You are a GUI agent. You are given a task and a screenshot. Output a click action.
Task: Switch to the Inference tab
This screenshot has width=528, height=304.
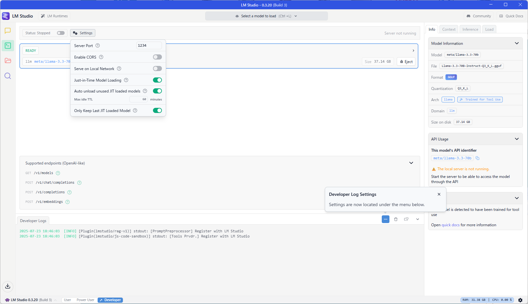point(470,29)
